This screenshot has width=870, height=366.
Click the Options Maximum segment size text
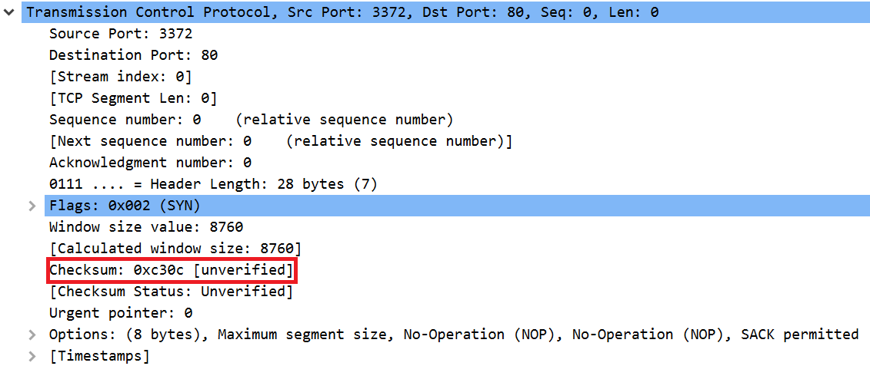coord(308,335)
